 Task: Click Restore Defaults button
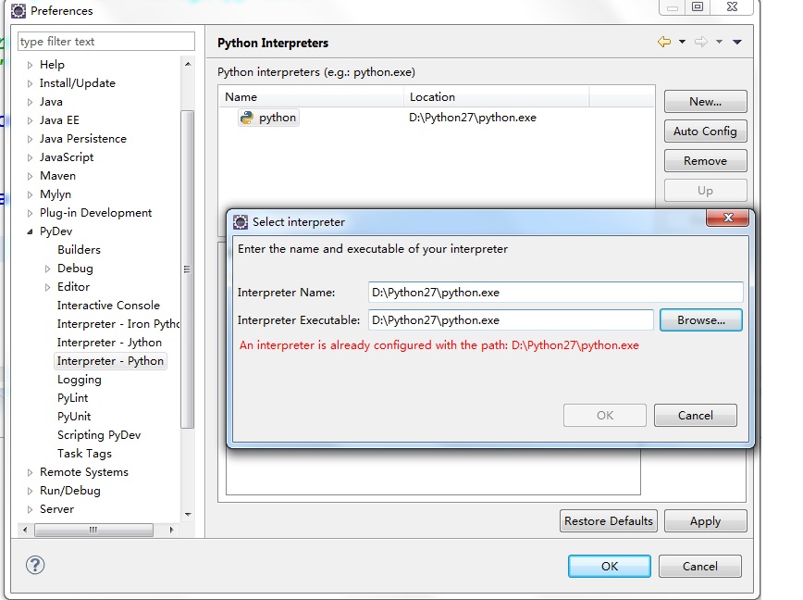(609, 521)
